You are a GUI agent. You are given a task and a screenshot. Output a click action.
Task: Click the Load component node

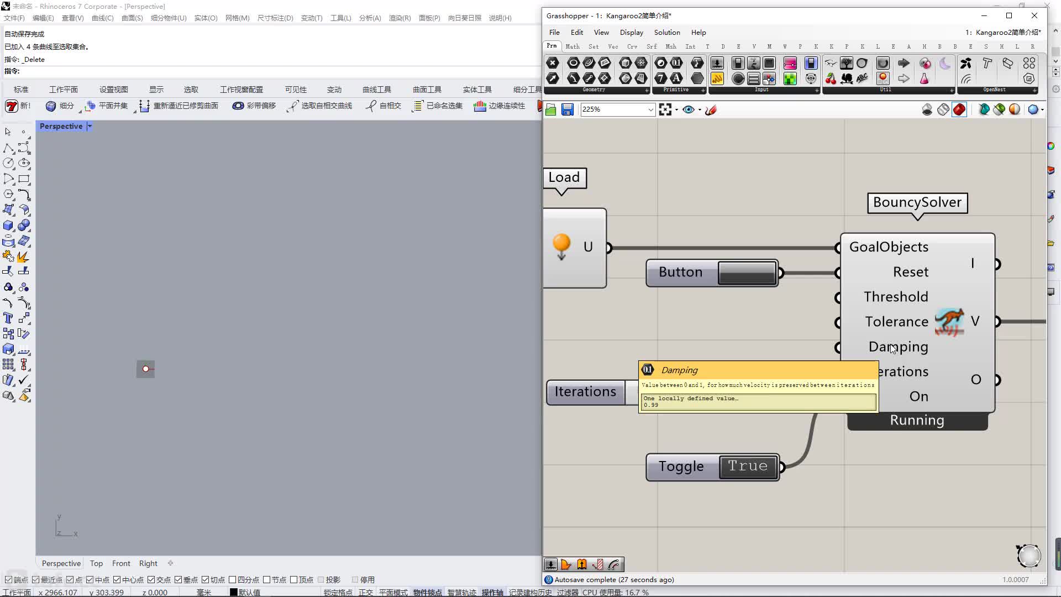tap(564, 177)
